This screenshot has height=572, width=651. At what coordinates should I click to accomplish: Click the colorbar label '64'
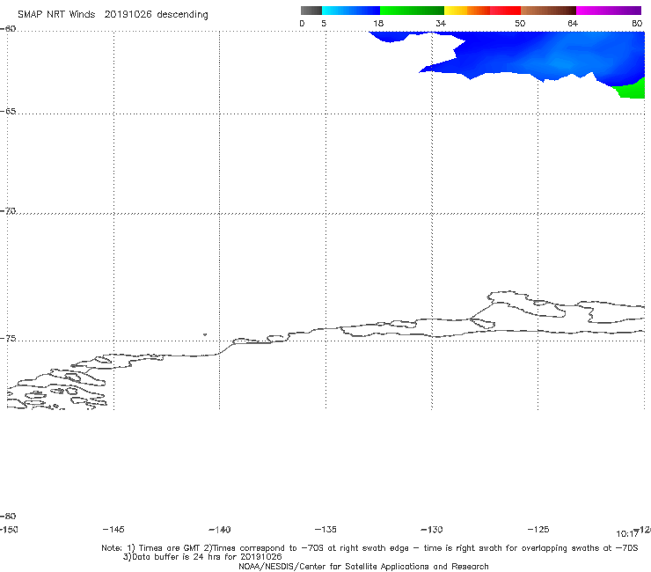coord(573,23)
